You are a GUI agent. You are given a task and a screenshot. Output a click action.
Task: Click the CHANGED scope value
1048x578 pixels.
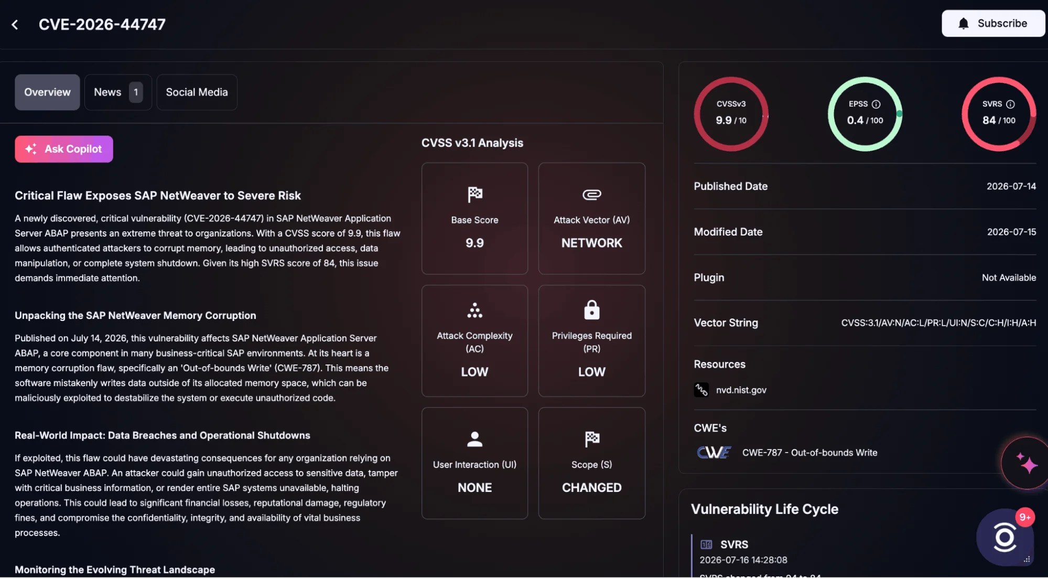[591, 487]
